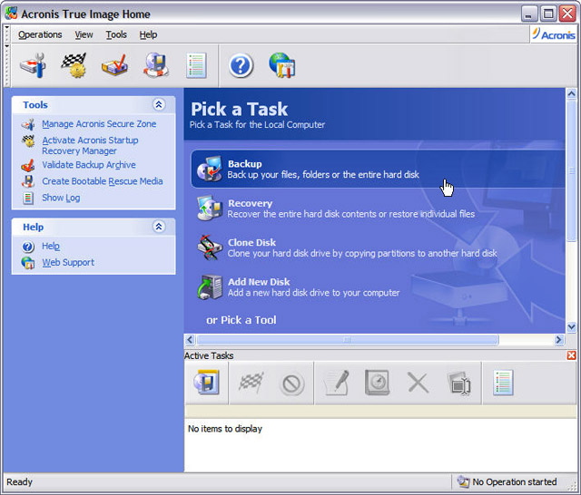Image resolution: width=581 pixels, height=495 pixels.
Task: Click the vertical scrollbar thumb in task pane
Action: [x=571, y=170]
